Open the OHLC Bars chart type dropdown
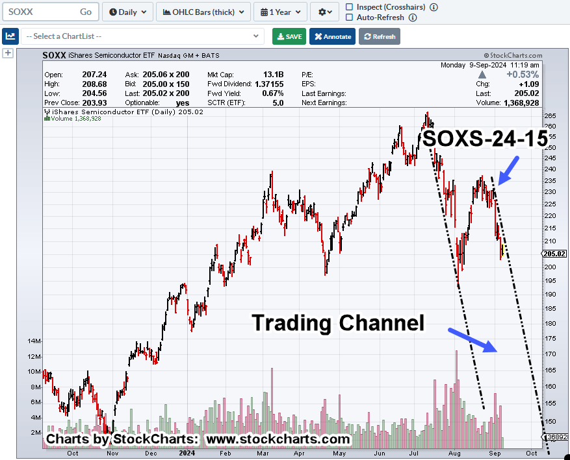570x460 pixels. pos(204,12)
